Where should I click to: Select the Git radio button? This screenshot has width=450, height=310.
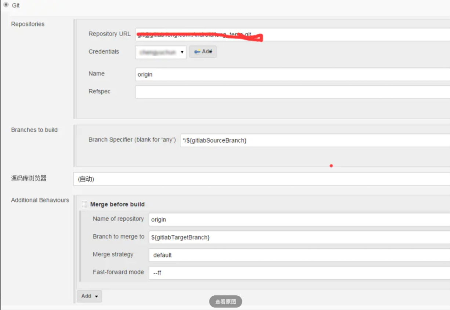[x=6, y=5]
